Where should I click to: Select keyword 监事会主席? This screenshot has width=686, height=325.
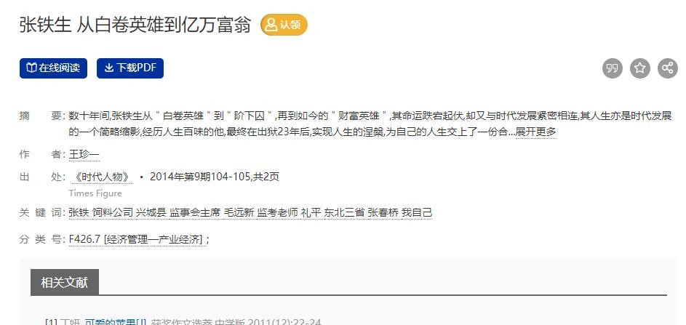(195, 212)
